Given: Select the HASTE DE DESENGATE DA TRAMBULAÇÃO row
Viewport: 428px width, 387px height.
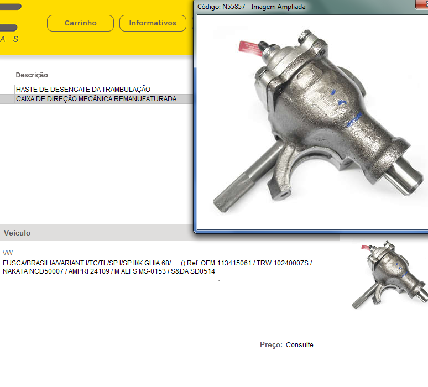Looking at the screenshot, I should pos(83,89).
